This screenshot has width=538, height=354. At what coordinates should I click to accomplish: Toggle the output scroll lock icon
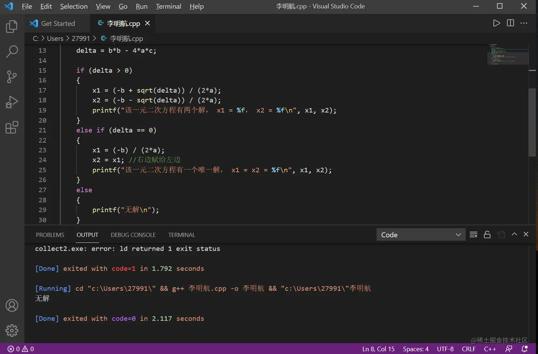(x=487, y=234)
